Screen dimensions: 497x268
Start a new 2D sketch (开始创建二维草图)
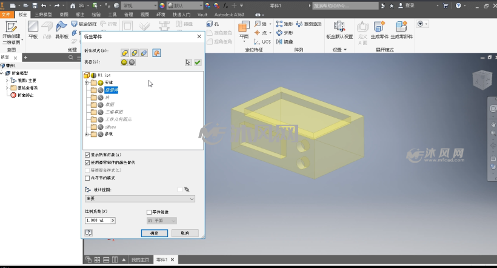[12, 32]
